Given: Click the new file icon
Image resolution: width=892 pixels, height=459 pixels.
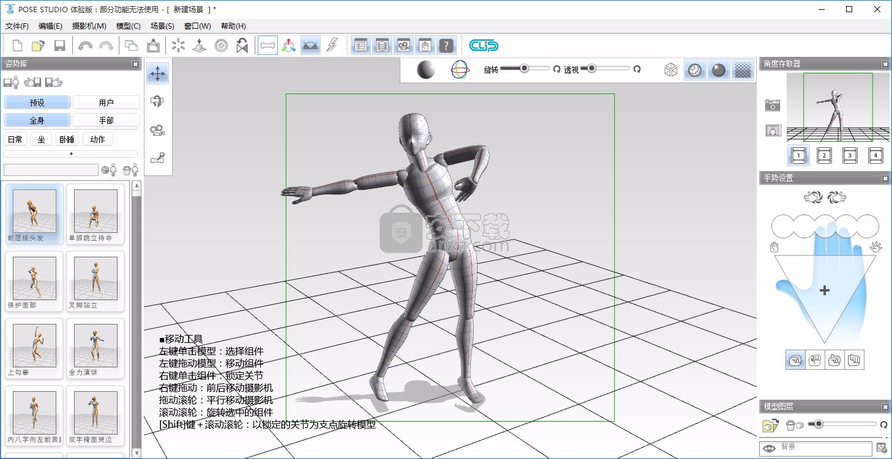Looking at the screenshot, I should (x=17, y=46).
